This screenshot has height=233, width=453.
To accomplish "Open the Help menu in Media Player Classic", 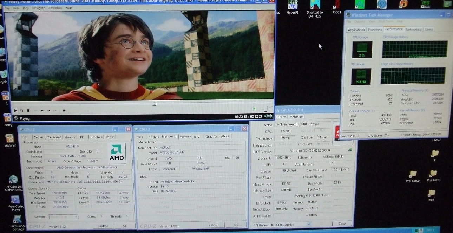I will [68, 8].
